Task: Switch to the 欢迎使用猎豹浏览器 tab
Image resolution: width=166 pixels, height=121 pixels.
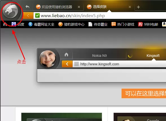Action: (x=58, y=7)
